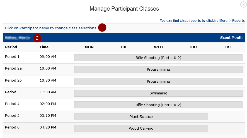Click the MON column header
The image size is (247, 138).
click(89, 47)
